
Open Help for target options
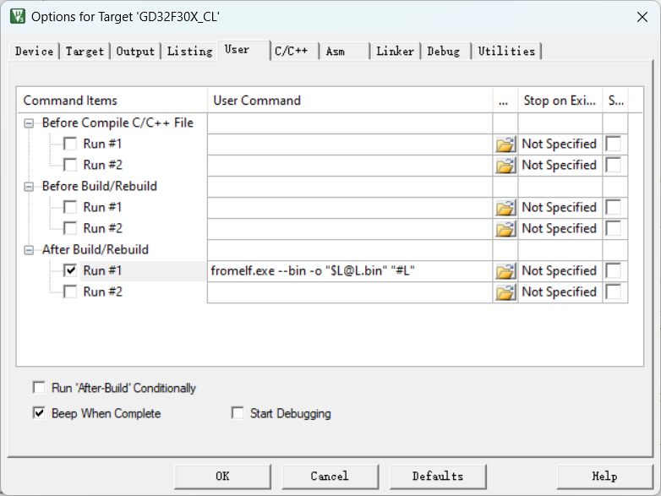pyautogui.click(x=605, y=477)
